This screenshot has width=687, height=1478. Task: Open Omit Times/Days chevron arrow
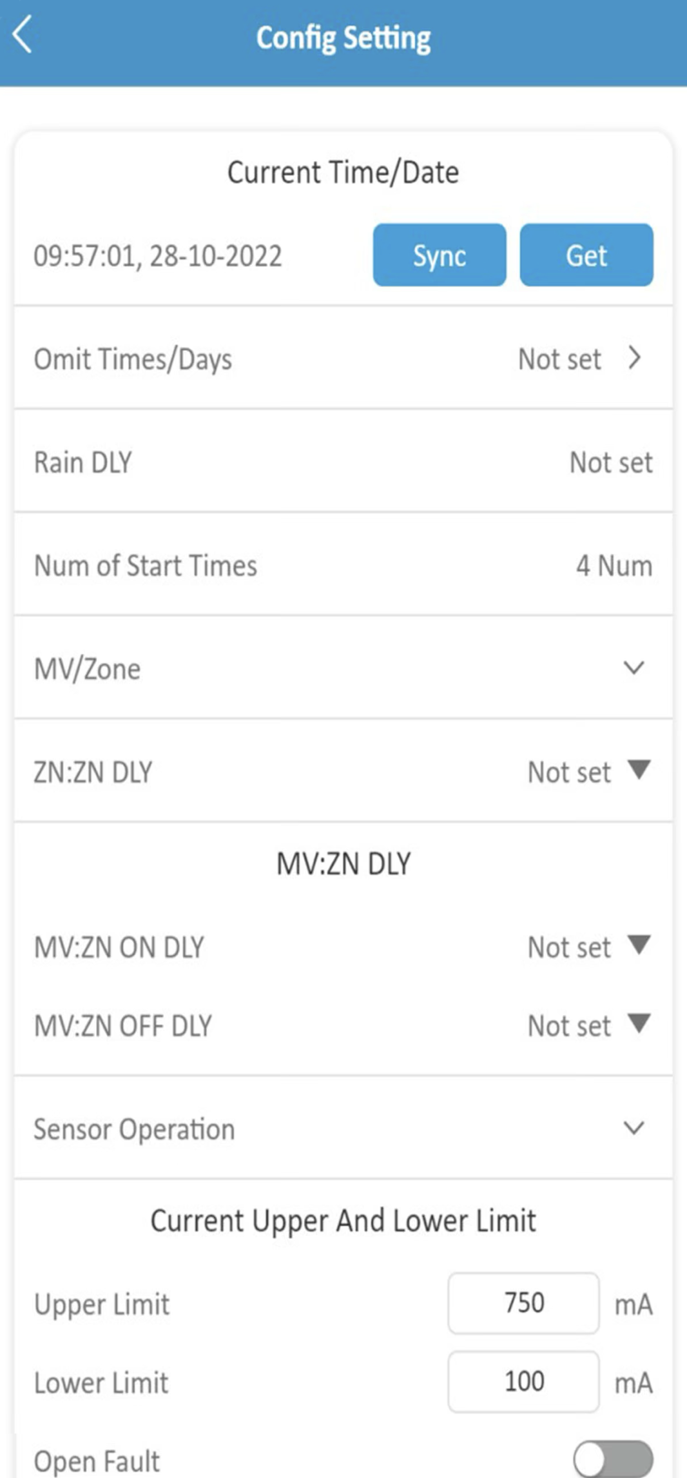(635, 359)
